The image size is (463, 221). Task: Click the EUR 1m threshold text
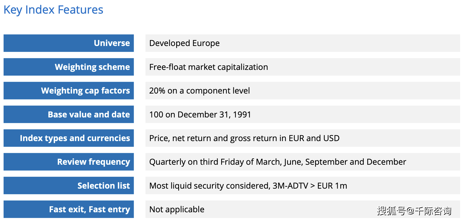click(x=332, y=186)
